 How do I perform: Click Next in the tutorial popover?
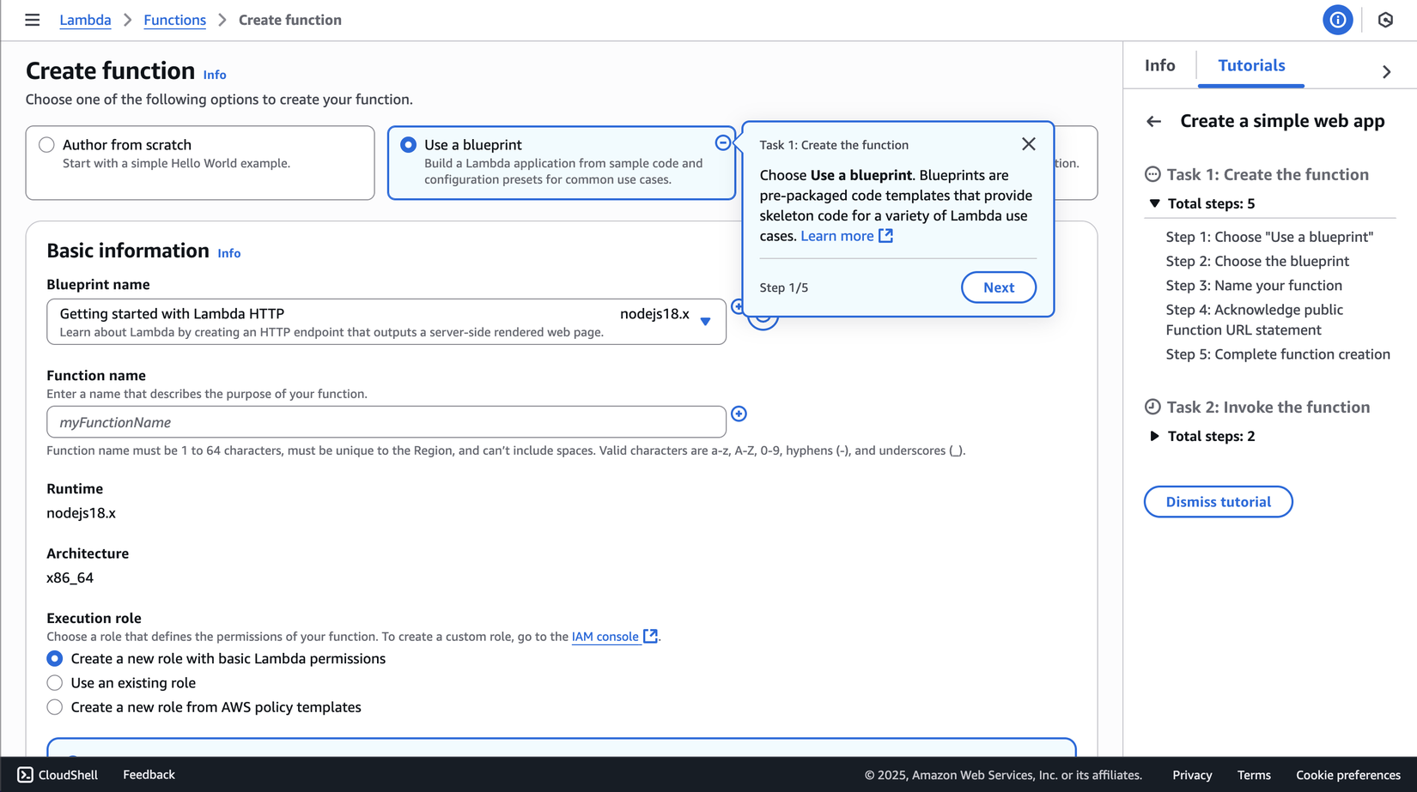[999, 287]
